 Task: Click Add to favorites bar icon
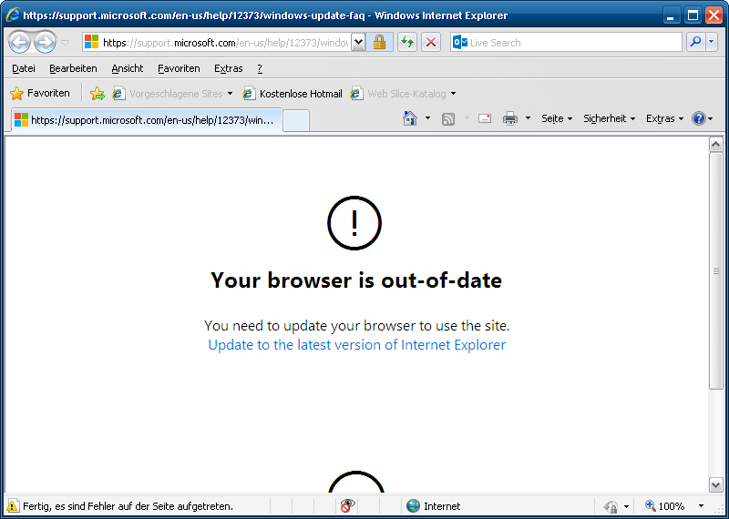coord(98,94)
